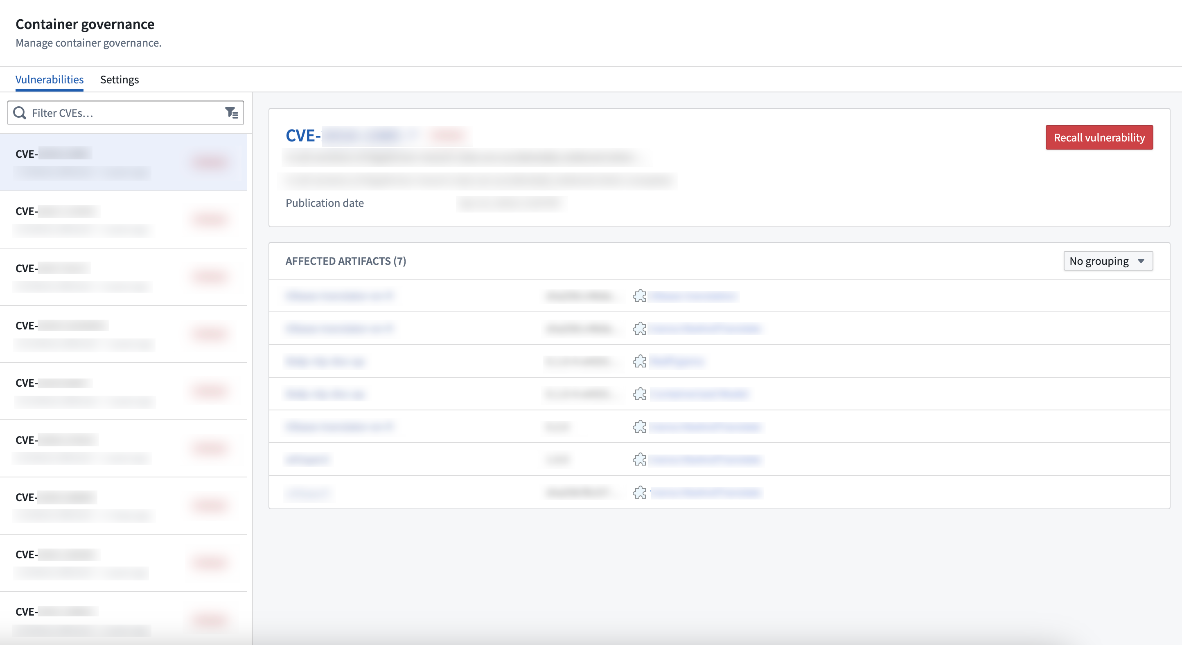Click the puzzle/integration icon on first artifact row

639,296
